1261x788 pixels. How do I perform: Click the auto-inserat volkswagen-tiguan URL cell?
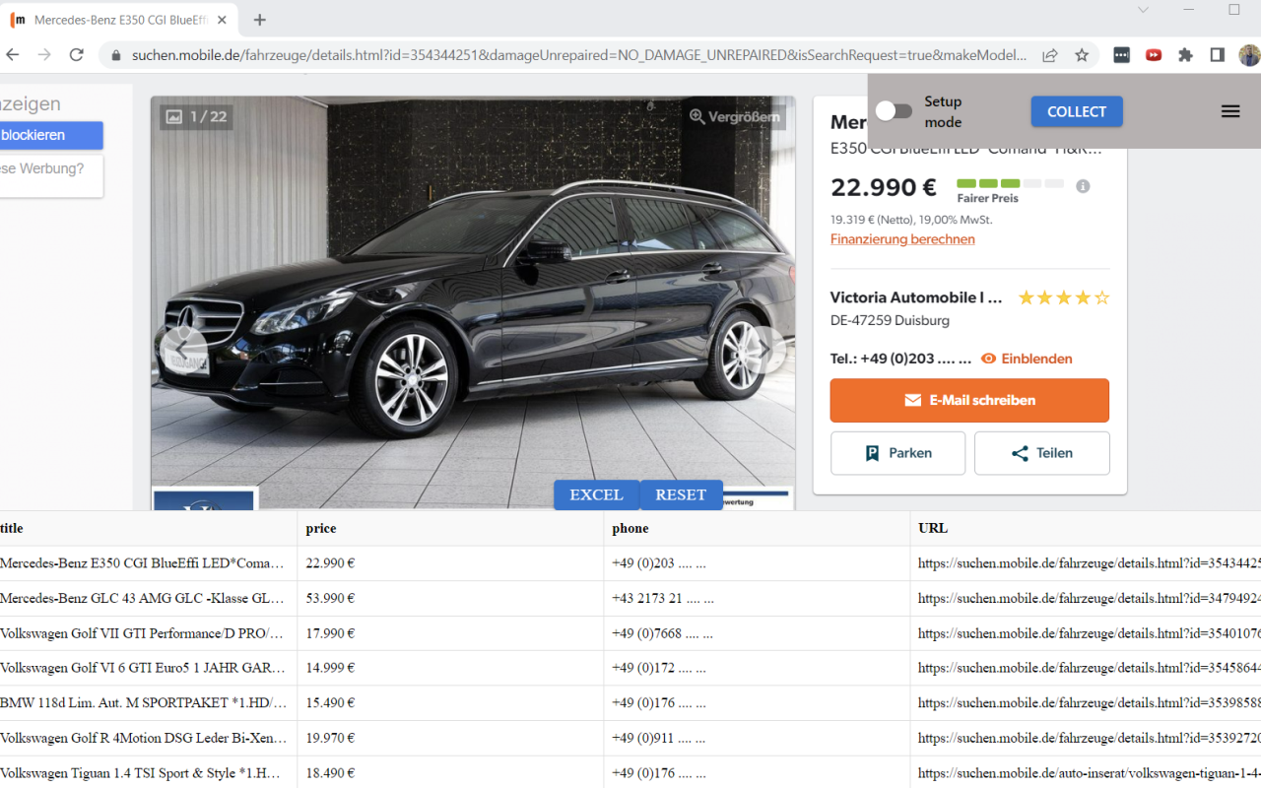pos(1086,773)
